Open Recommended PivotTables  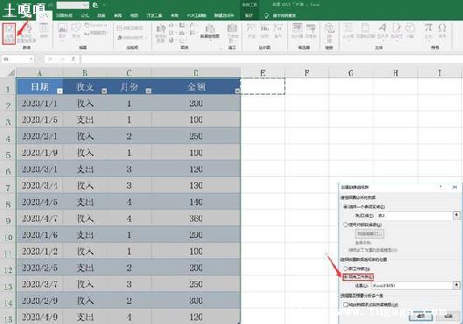coord(27,33)
